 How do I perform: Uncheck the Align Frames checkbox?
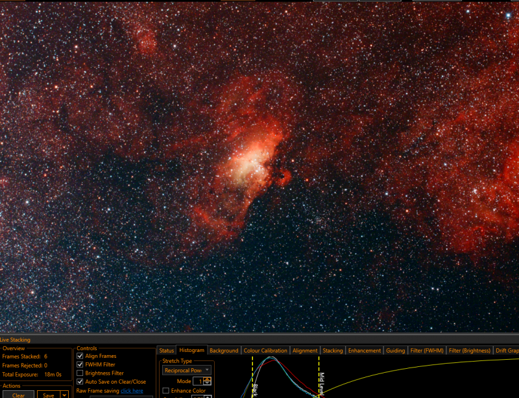(x=80, y=356)
